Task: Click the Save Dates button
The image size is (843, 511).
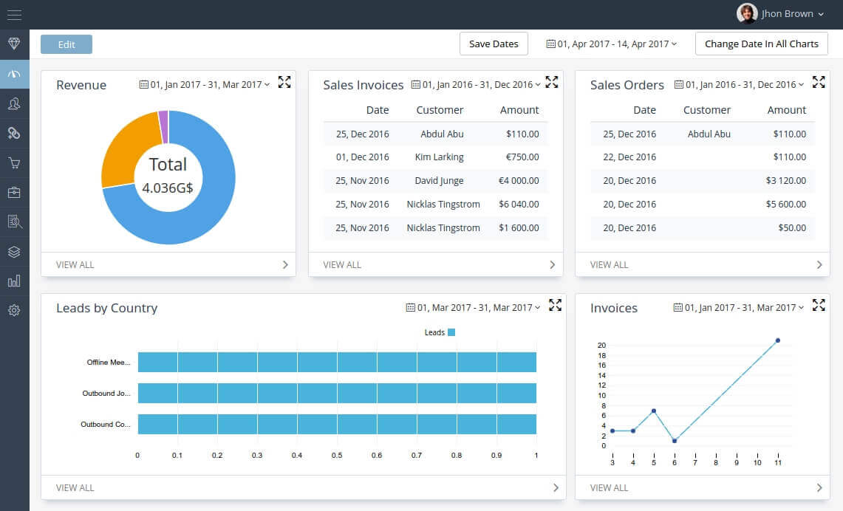Action: coord(494,44)
